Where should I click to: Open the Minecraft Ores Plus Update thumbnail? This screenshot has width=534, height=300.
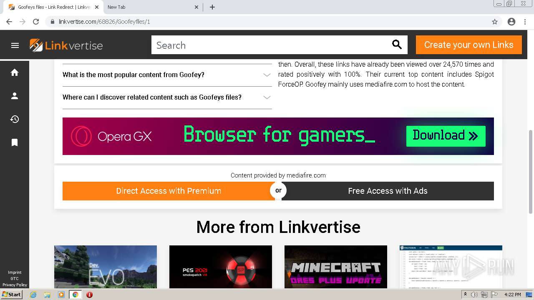point(336,267)
